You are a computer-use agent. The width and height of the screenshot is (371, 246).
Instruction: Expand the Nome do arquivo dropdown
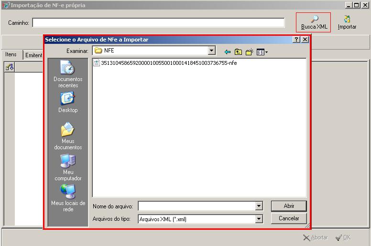tap(259, 206)
